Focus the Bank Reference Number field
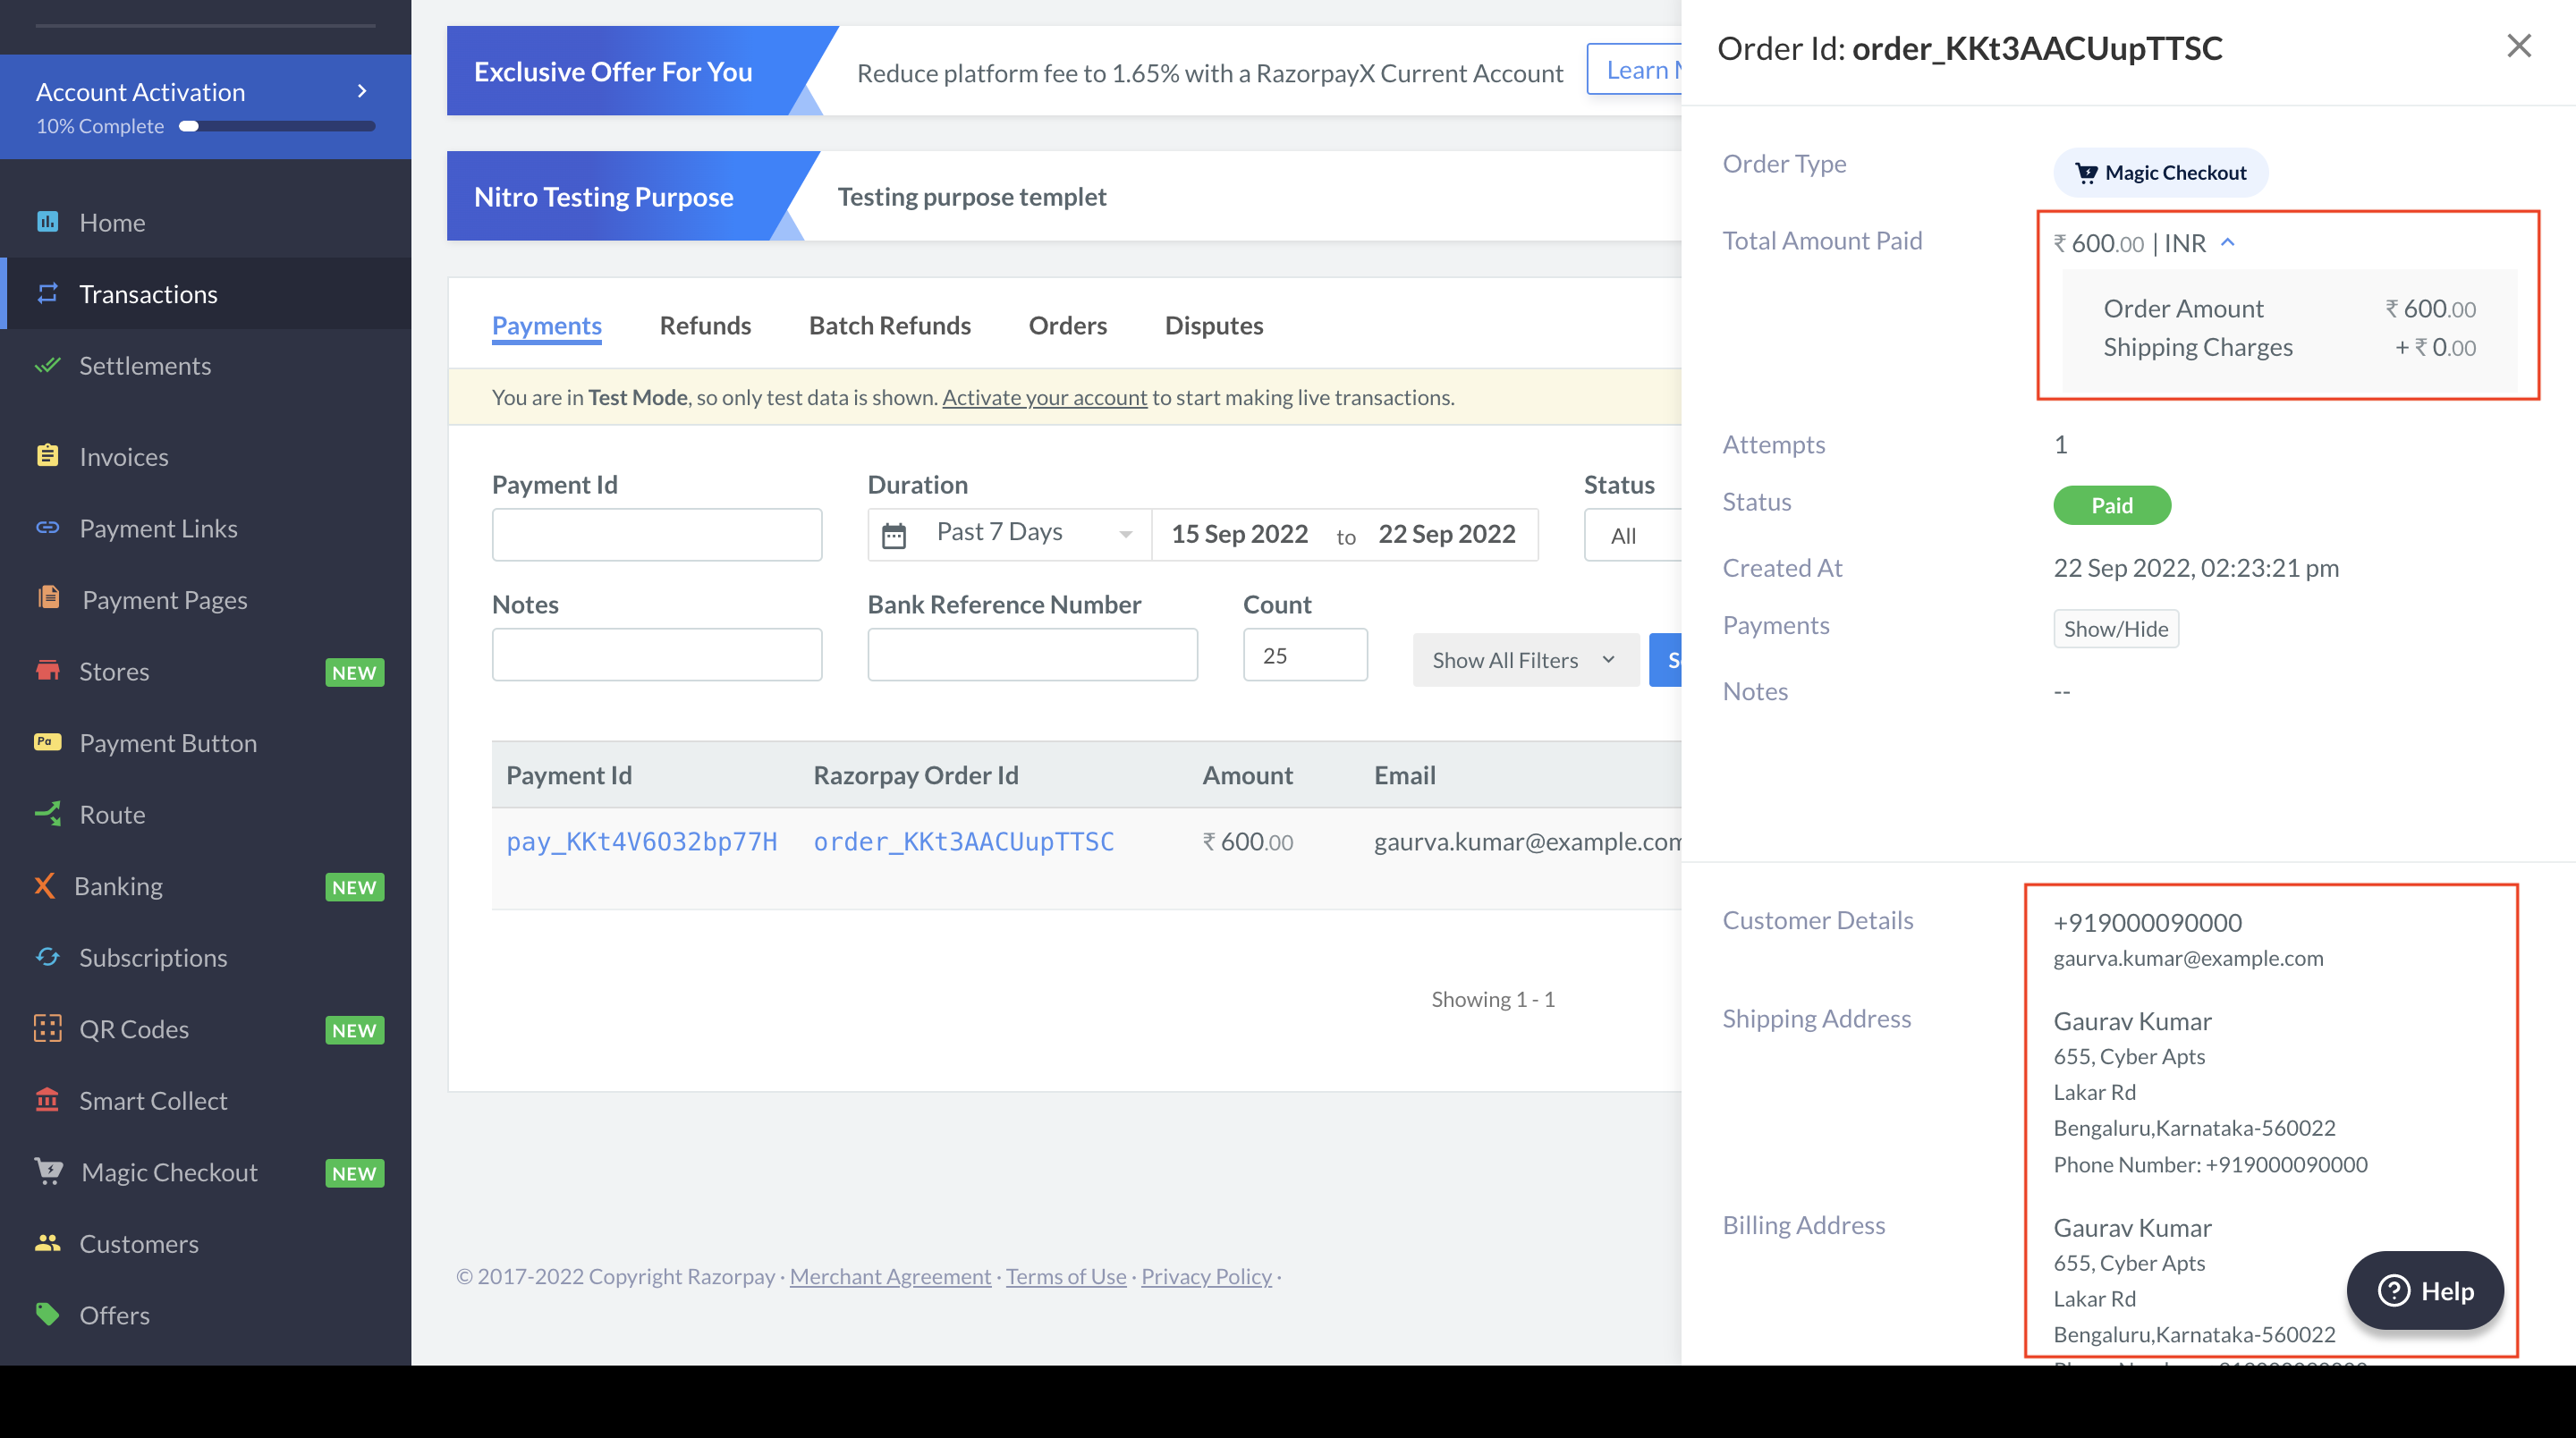The width and height of the screenshot is (2576, 1438). pos(1033,655)
